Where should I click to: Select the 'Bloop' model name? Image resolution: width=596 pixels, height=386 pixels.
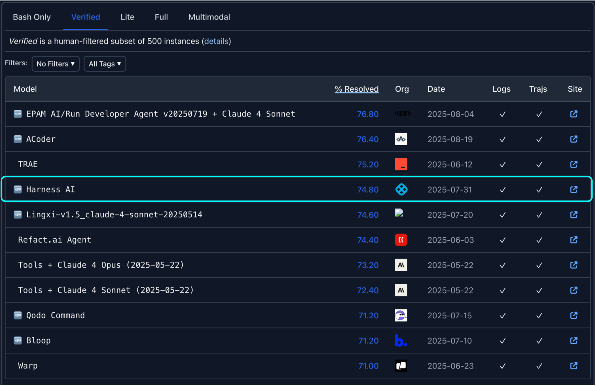coord(38,341)
